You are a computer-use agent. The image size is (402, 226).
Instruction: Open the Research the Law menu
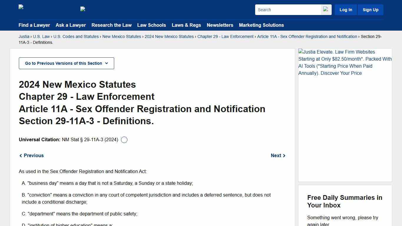pos(112,25)
